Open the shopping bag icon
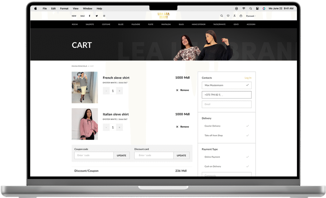 [241, 16]
